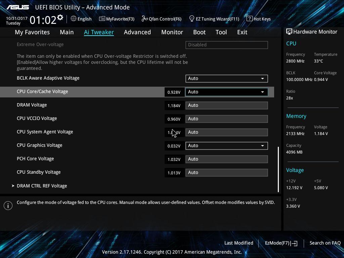Click the 0.032V graphics voltage reading
Viewport: 344px width, 258px height.
point(174,146)
